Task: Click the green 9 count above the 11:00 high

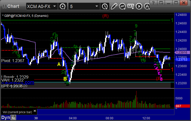Action: click(136, 26)
